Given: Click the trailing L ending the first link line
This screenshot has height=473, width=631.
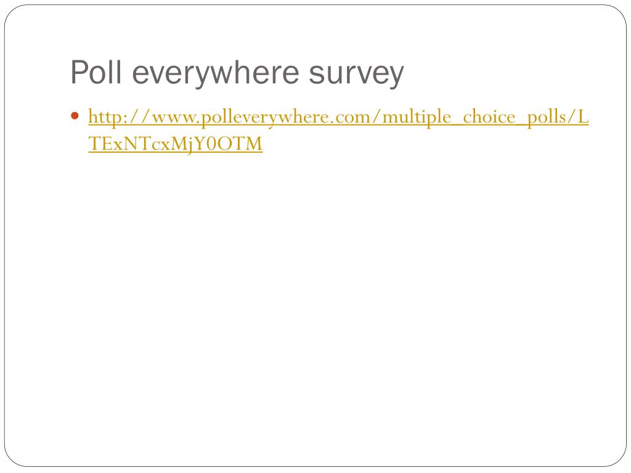Looking at the screenshot, I should click(x=583, y=116).
